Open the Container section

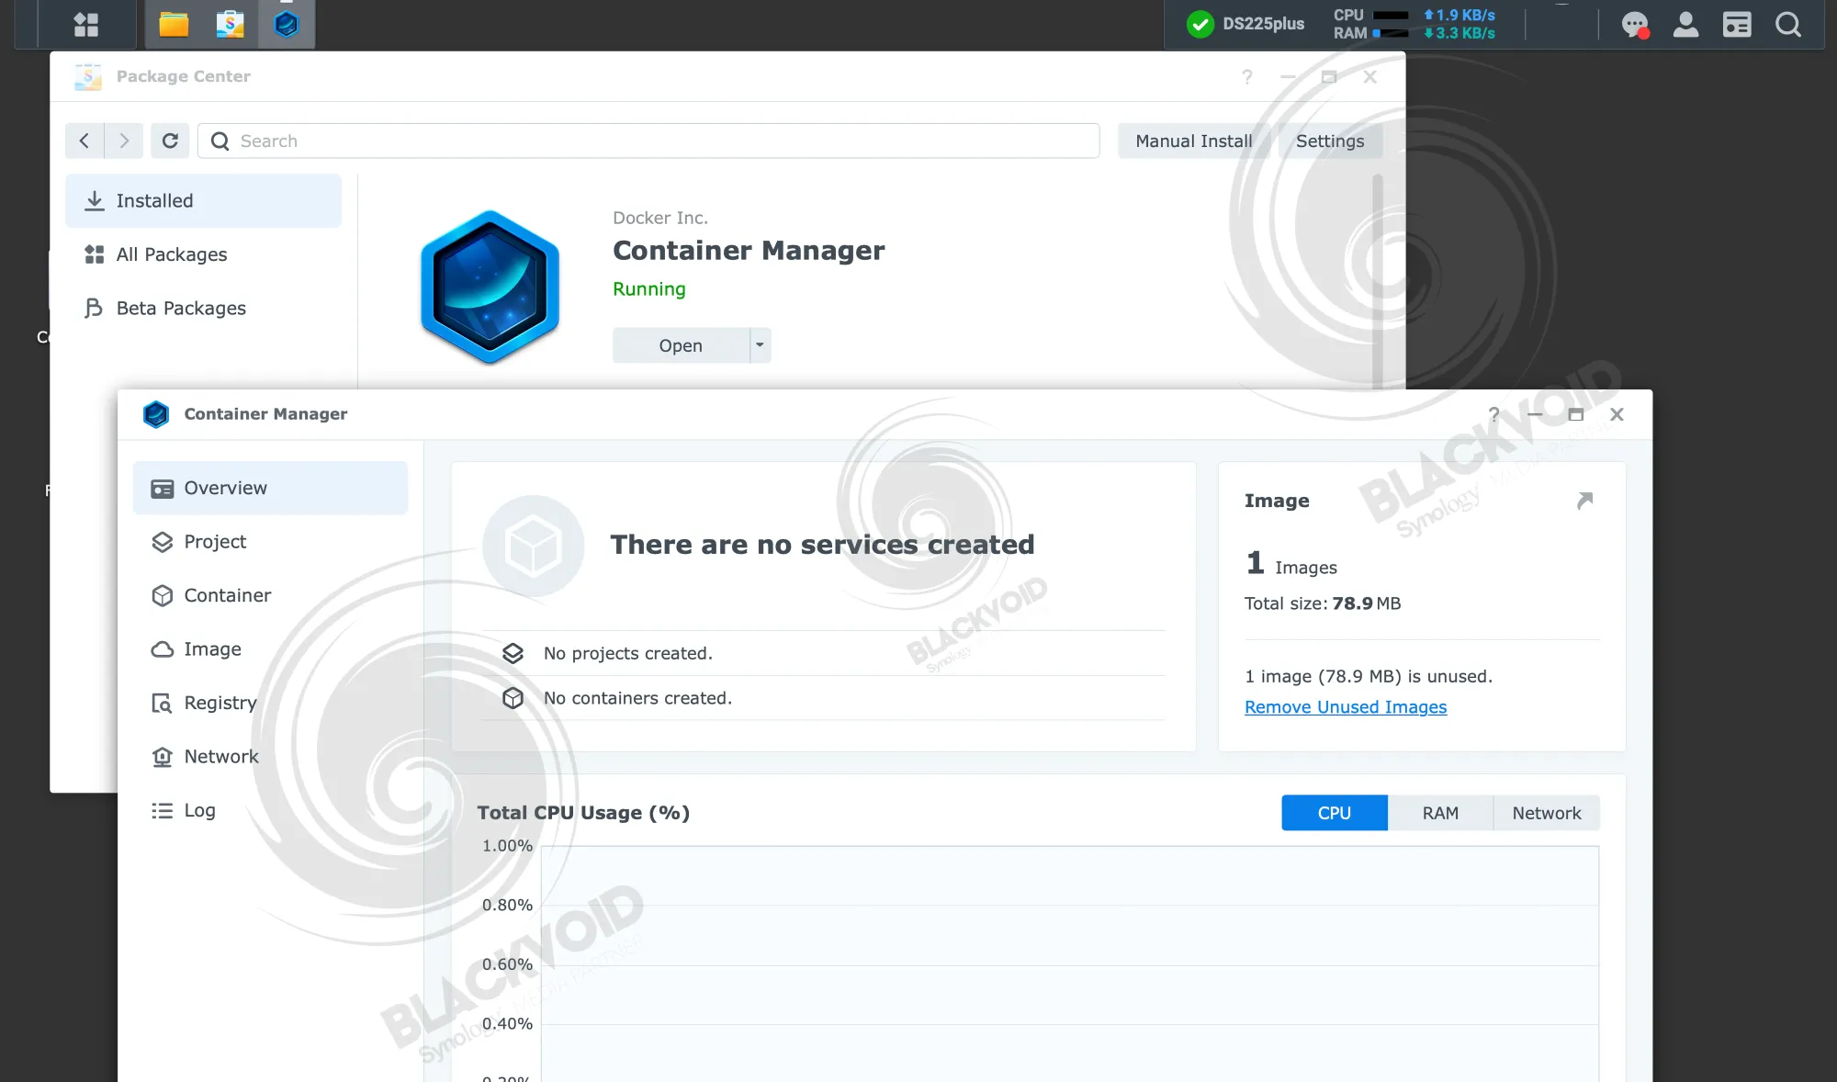tap(270, 595)
